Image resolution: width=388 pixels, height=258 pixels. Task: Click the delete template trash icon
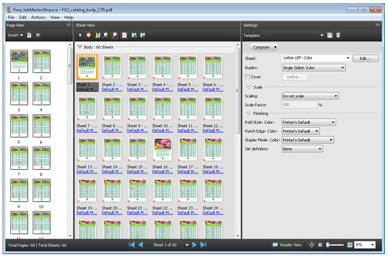(338, 35)
